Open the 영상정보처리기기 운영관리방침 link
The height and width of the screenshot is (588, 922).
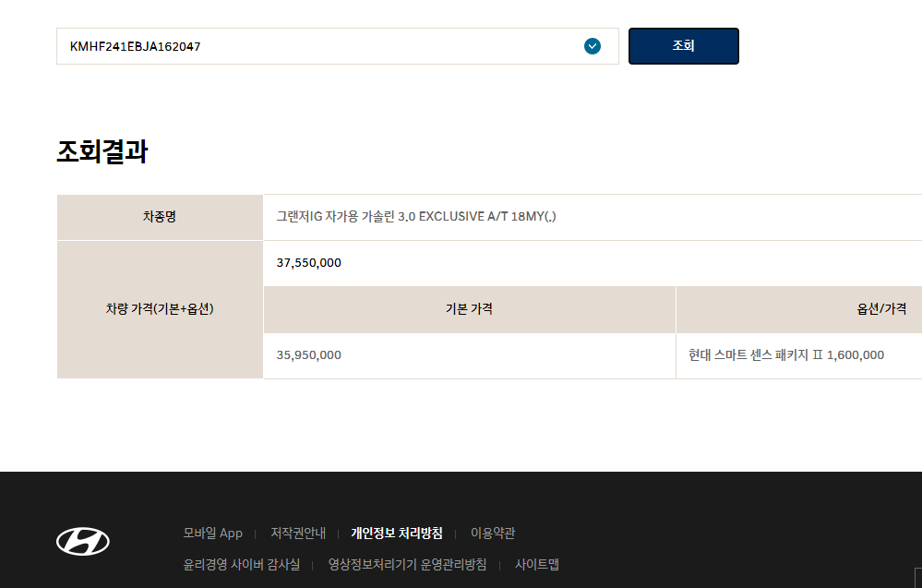408,565
